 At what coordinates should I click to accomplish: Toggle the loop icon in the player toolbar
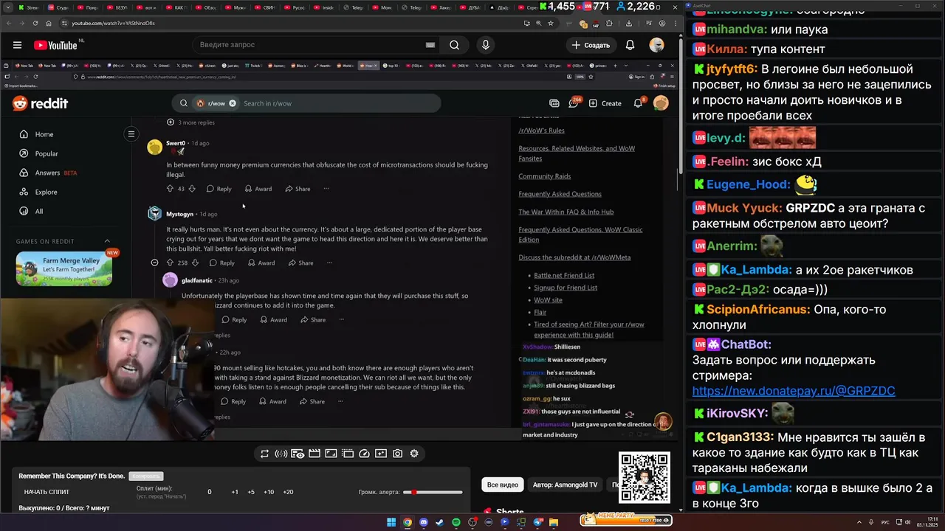(x=264, y=454)
